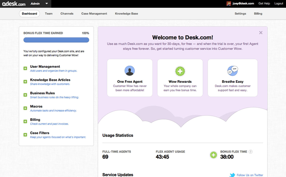Screen dimensions: 286x177
Task: Expand the Knowledge Base Articles plus icon
Action: pos(25,82)
